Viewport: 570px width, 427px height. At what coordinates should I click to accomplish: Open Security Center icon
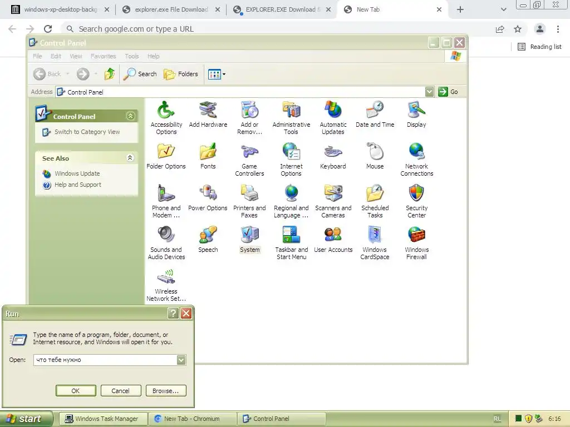(416, 201)
